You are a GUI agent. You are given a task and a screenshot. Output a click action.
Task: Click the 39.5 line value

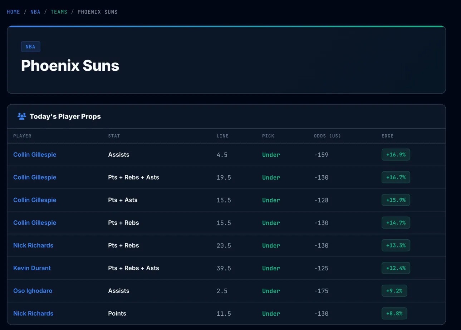pyautogui.click(x=224, y=268)
